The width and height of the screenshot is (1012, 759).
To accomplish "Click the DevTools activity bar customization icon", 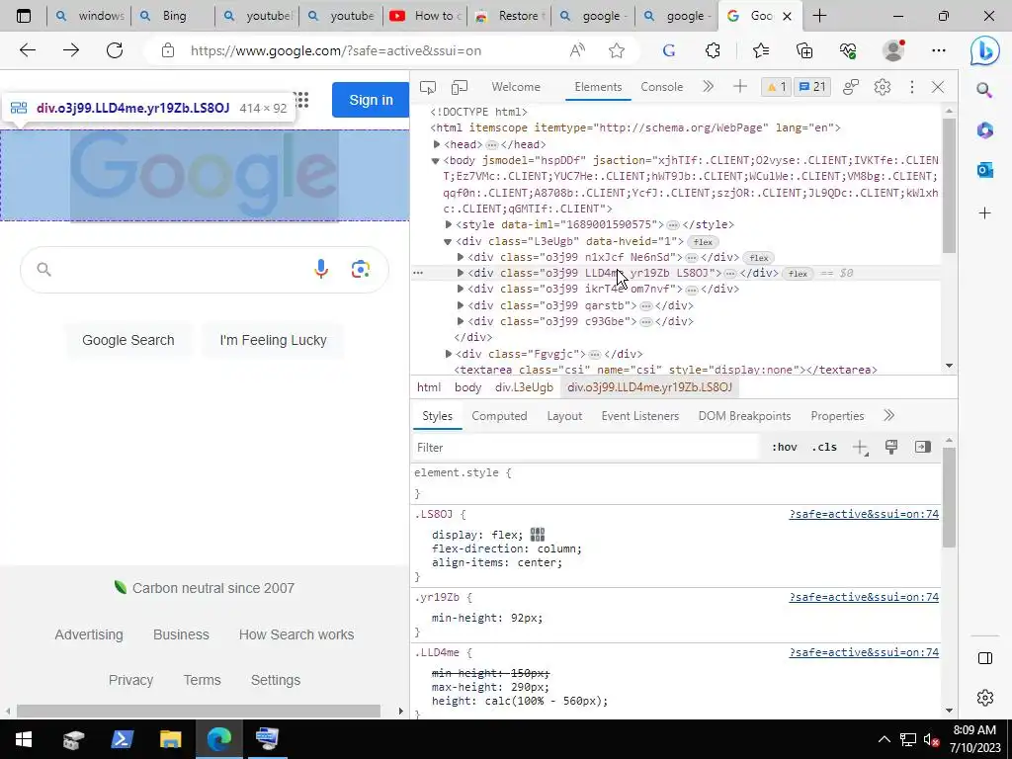I will coord(851,87).
